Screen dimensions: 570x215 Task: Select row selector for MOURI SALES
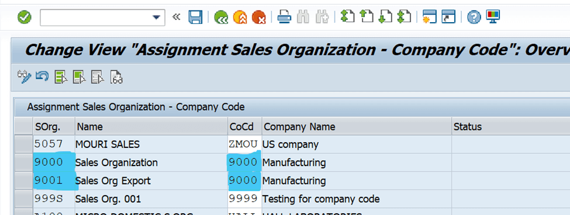point(23,144)
